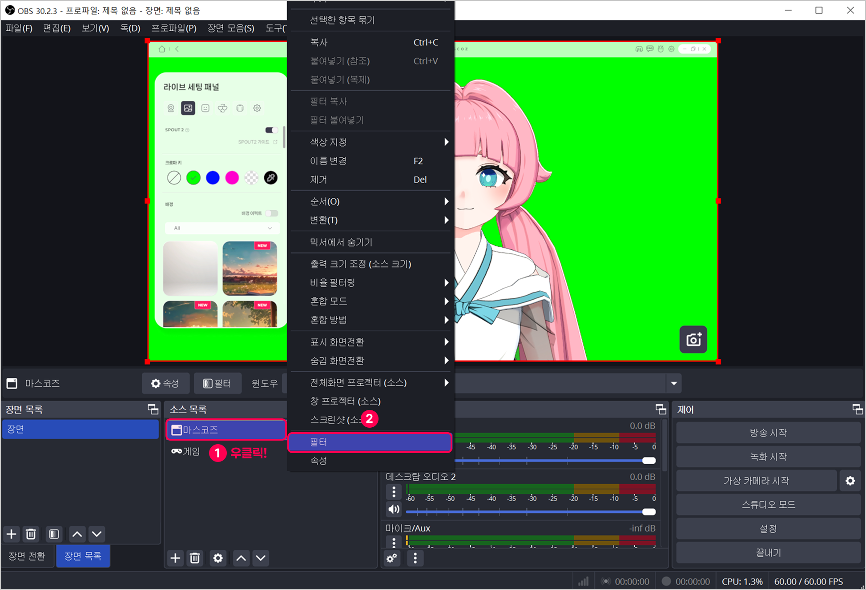Click Start Recording button

768,457
